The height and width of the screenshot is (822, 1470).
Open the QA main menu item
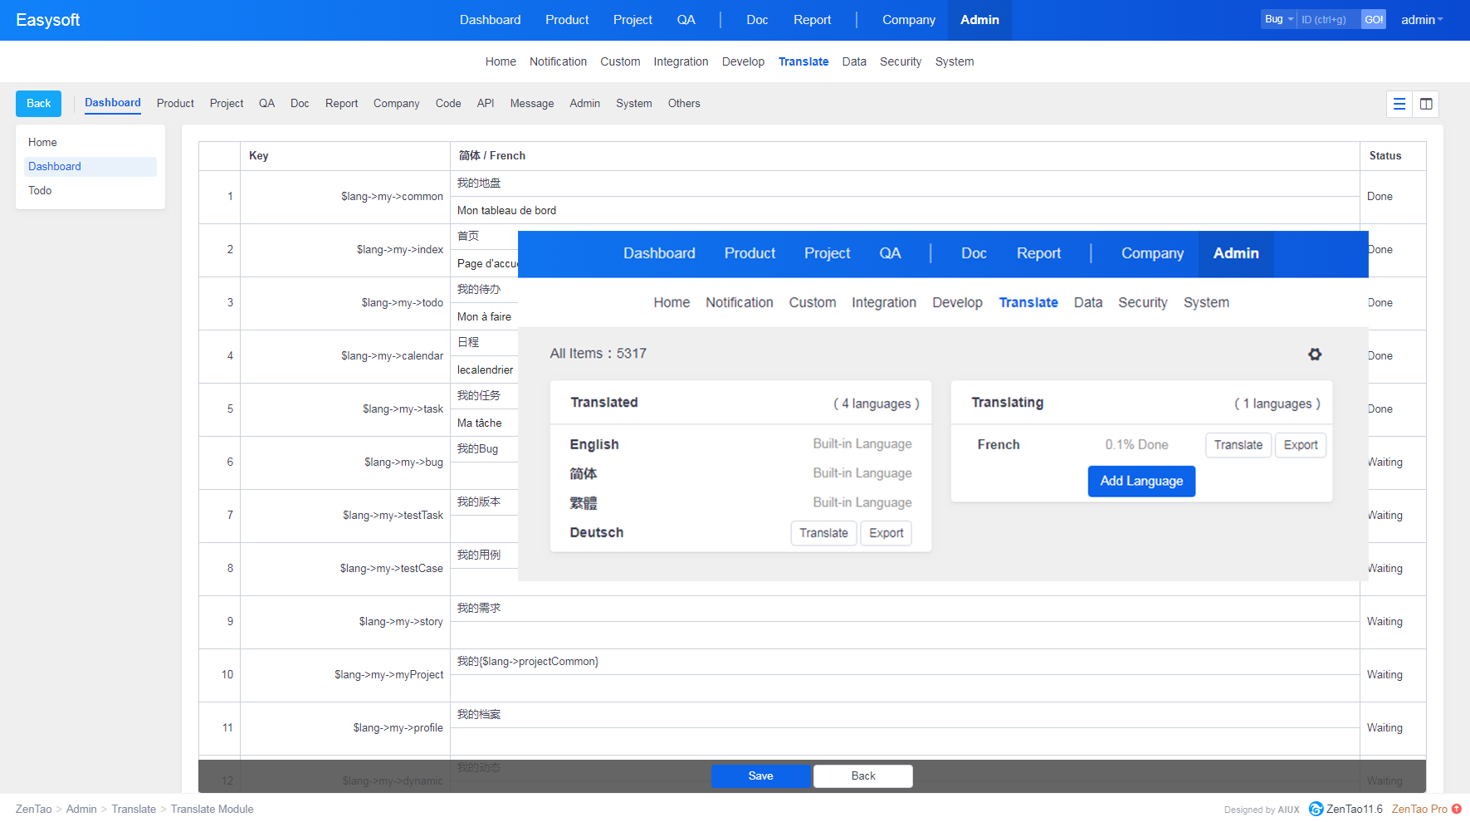(686, 20)
